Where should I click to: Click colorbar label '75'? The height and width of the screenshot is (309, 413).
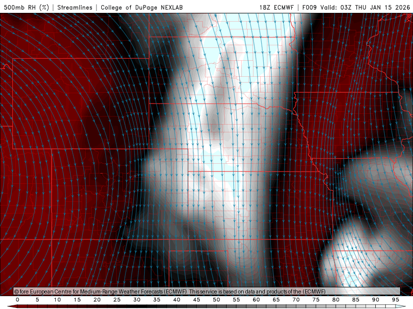pyautogui.click(x=316, y=300)
